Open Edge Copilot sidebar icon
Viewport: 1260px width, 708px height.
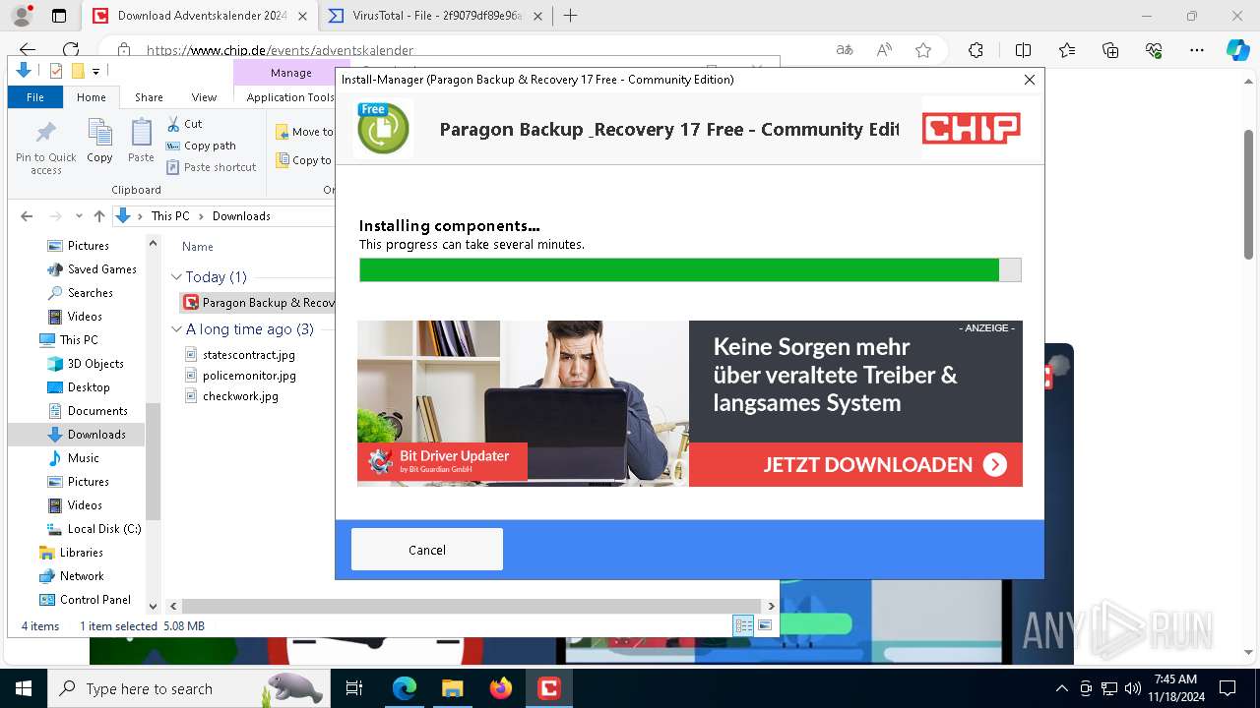(1237, 50)
